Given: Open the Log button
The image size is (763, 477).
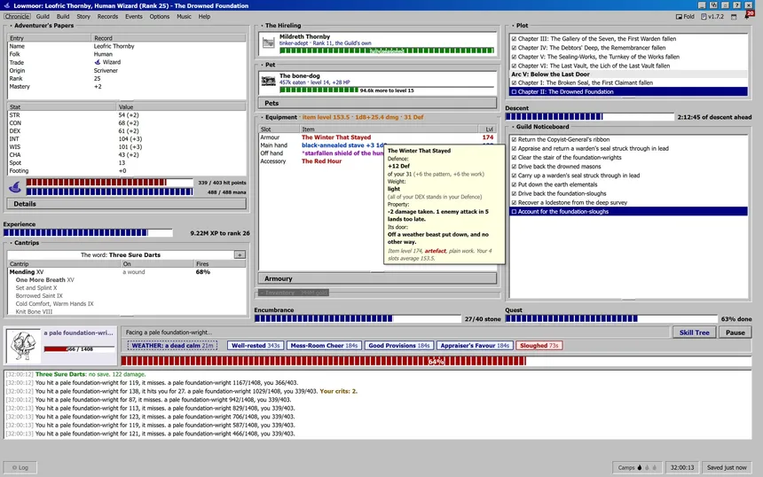Looking at the screenshot, I should [x=20, y=468].
